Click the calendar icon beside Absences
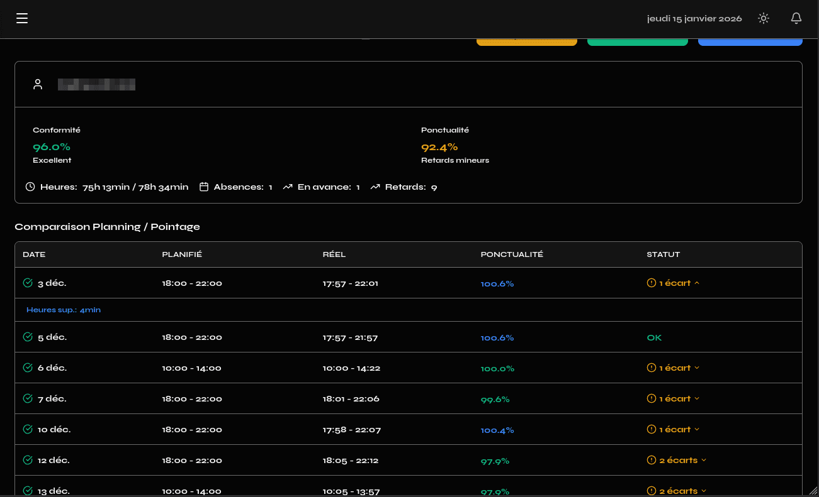Viewport: 819px width, 497px height. tap(204, 187)
